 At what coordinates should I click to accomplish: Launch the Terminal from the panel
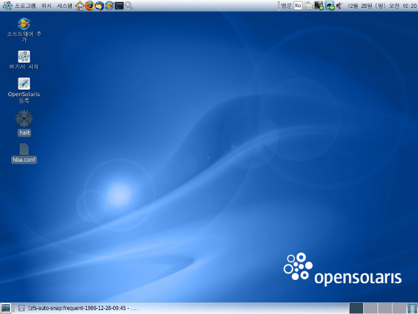point(119,6)
